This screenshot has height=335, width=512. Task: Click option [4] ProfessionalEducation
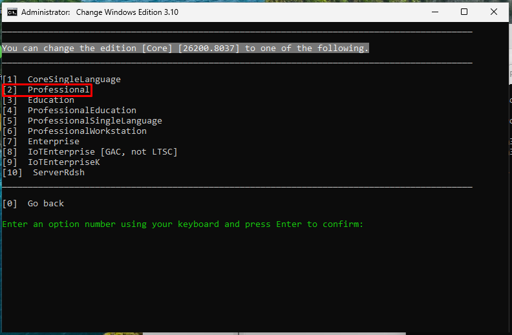(x=69, y=111)
